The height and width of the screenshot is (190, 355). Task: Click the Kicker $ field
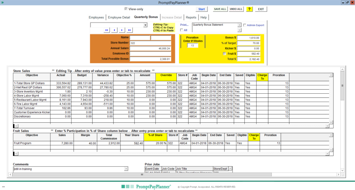pos(248,48)
